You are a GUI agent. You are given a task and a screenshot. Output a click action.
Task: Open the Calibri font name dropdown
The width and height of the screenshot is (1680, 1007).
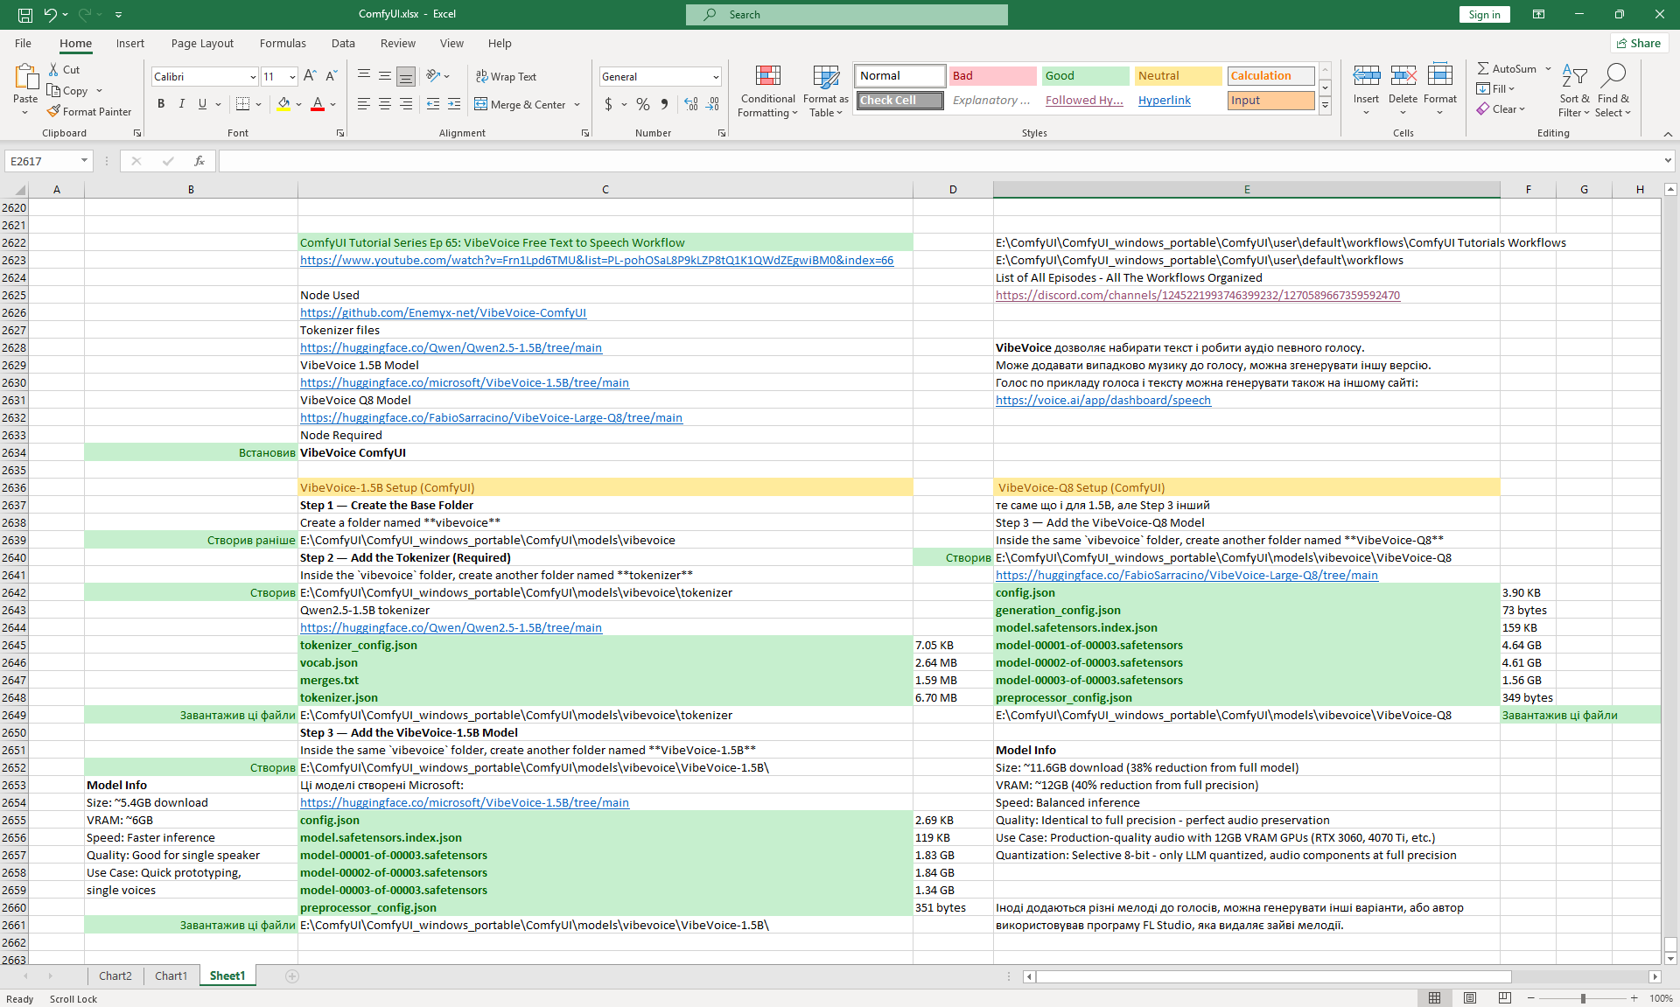pyautogui.click(x=253, y=77)
